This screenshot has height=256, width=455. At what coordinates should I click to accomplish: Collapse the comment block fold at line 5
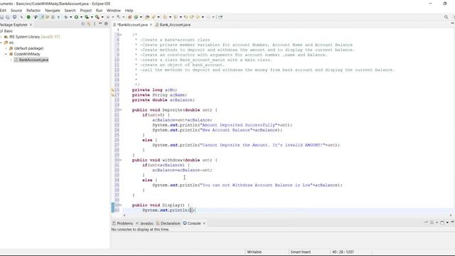click(120, 35)
